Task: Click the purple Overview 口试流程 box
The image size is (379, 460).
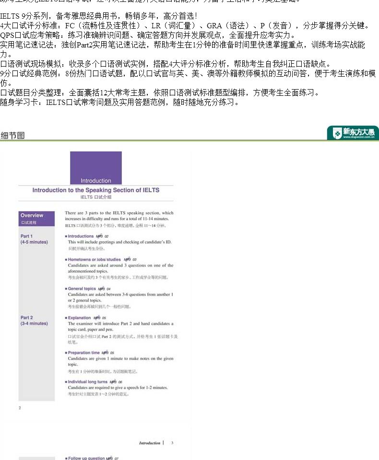Action: tap(36, 218)
